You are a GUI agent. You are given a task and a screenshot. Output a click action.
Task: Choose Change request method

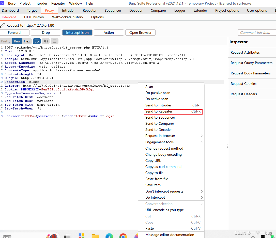tap(171, 148)
